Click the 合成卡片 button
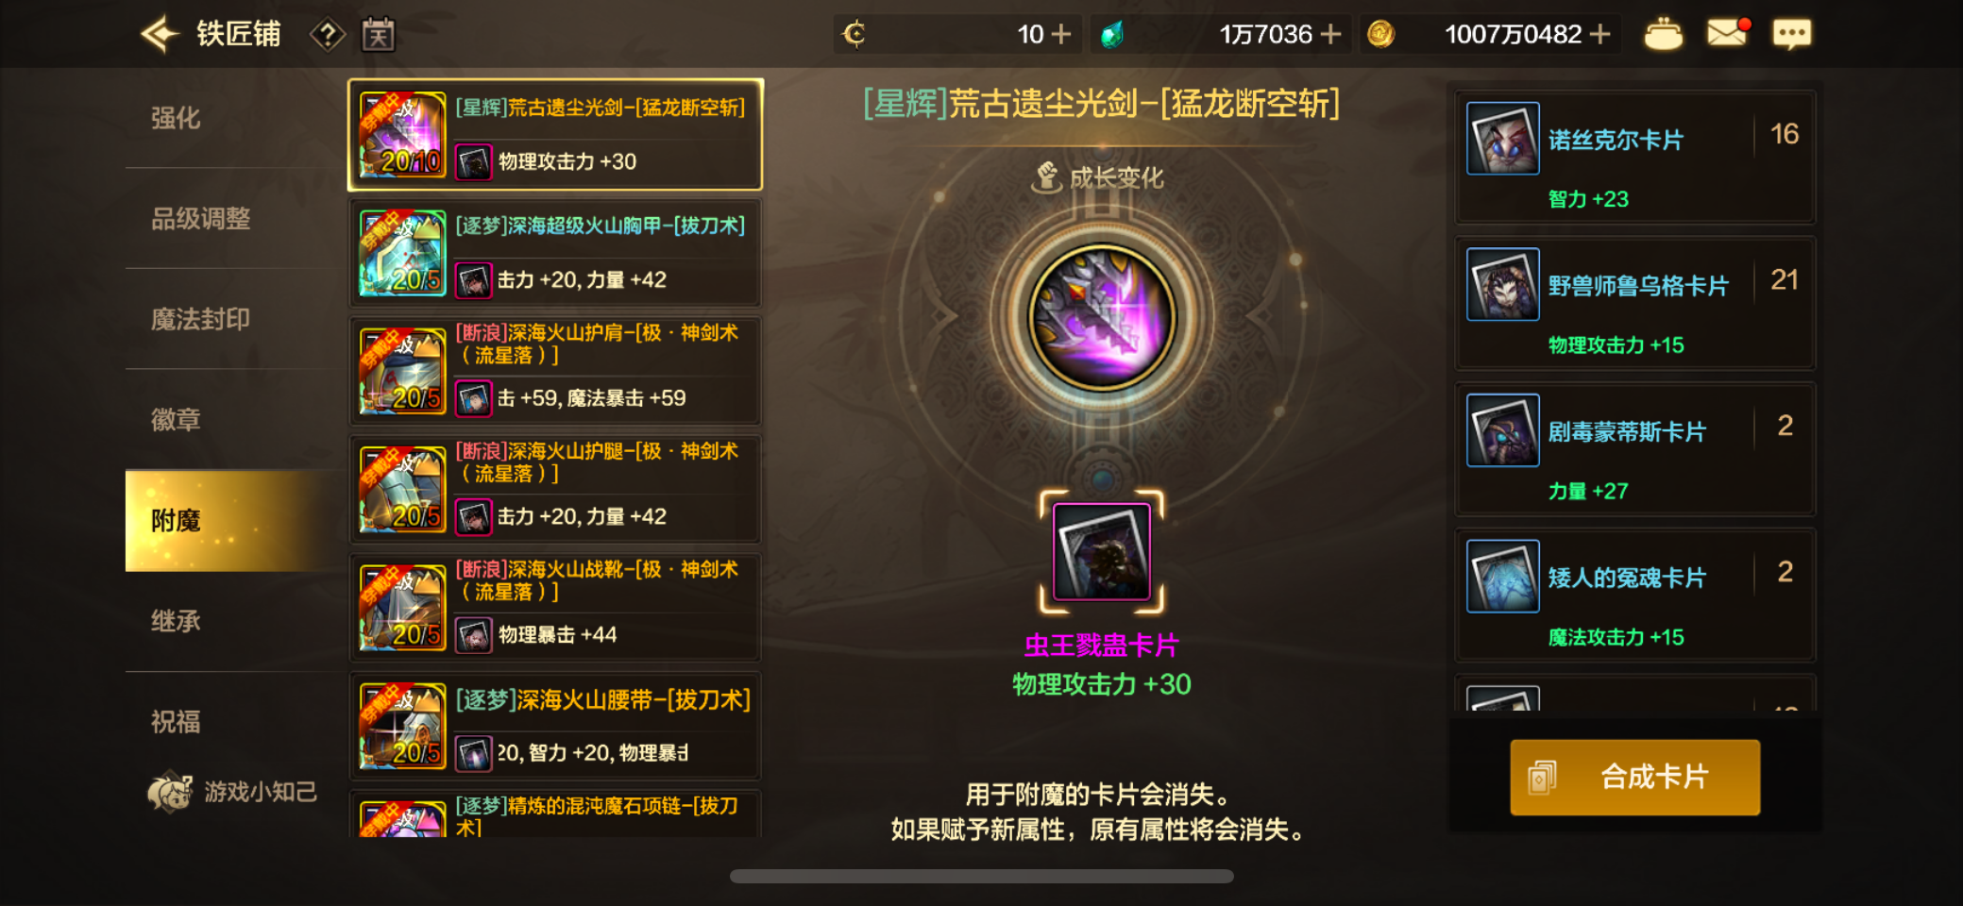The image size is (1963, 906). pyautogui.click(x=1634, y=777)
